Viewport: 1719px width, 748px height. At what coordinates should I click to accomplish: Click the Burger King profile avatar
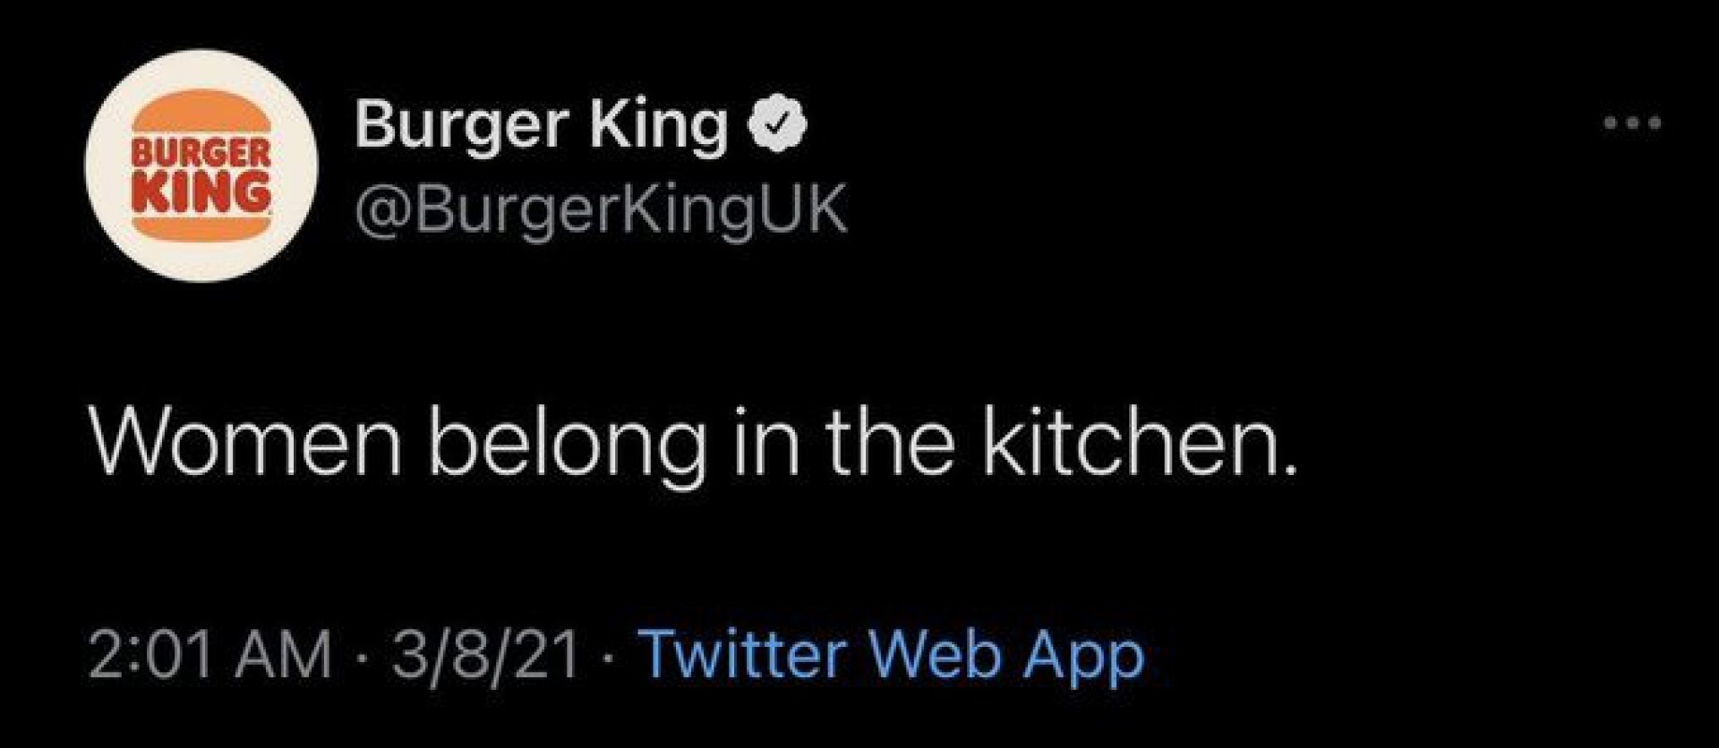[201, 166]
